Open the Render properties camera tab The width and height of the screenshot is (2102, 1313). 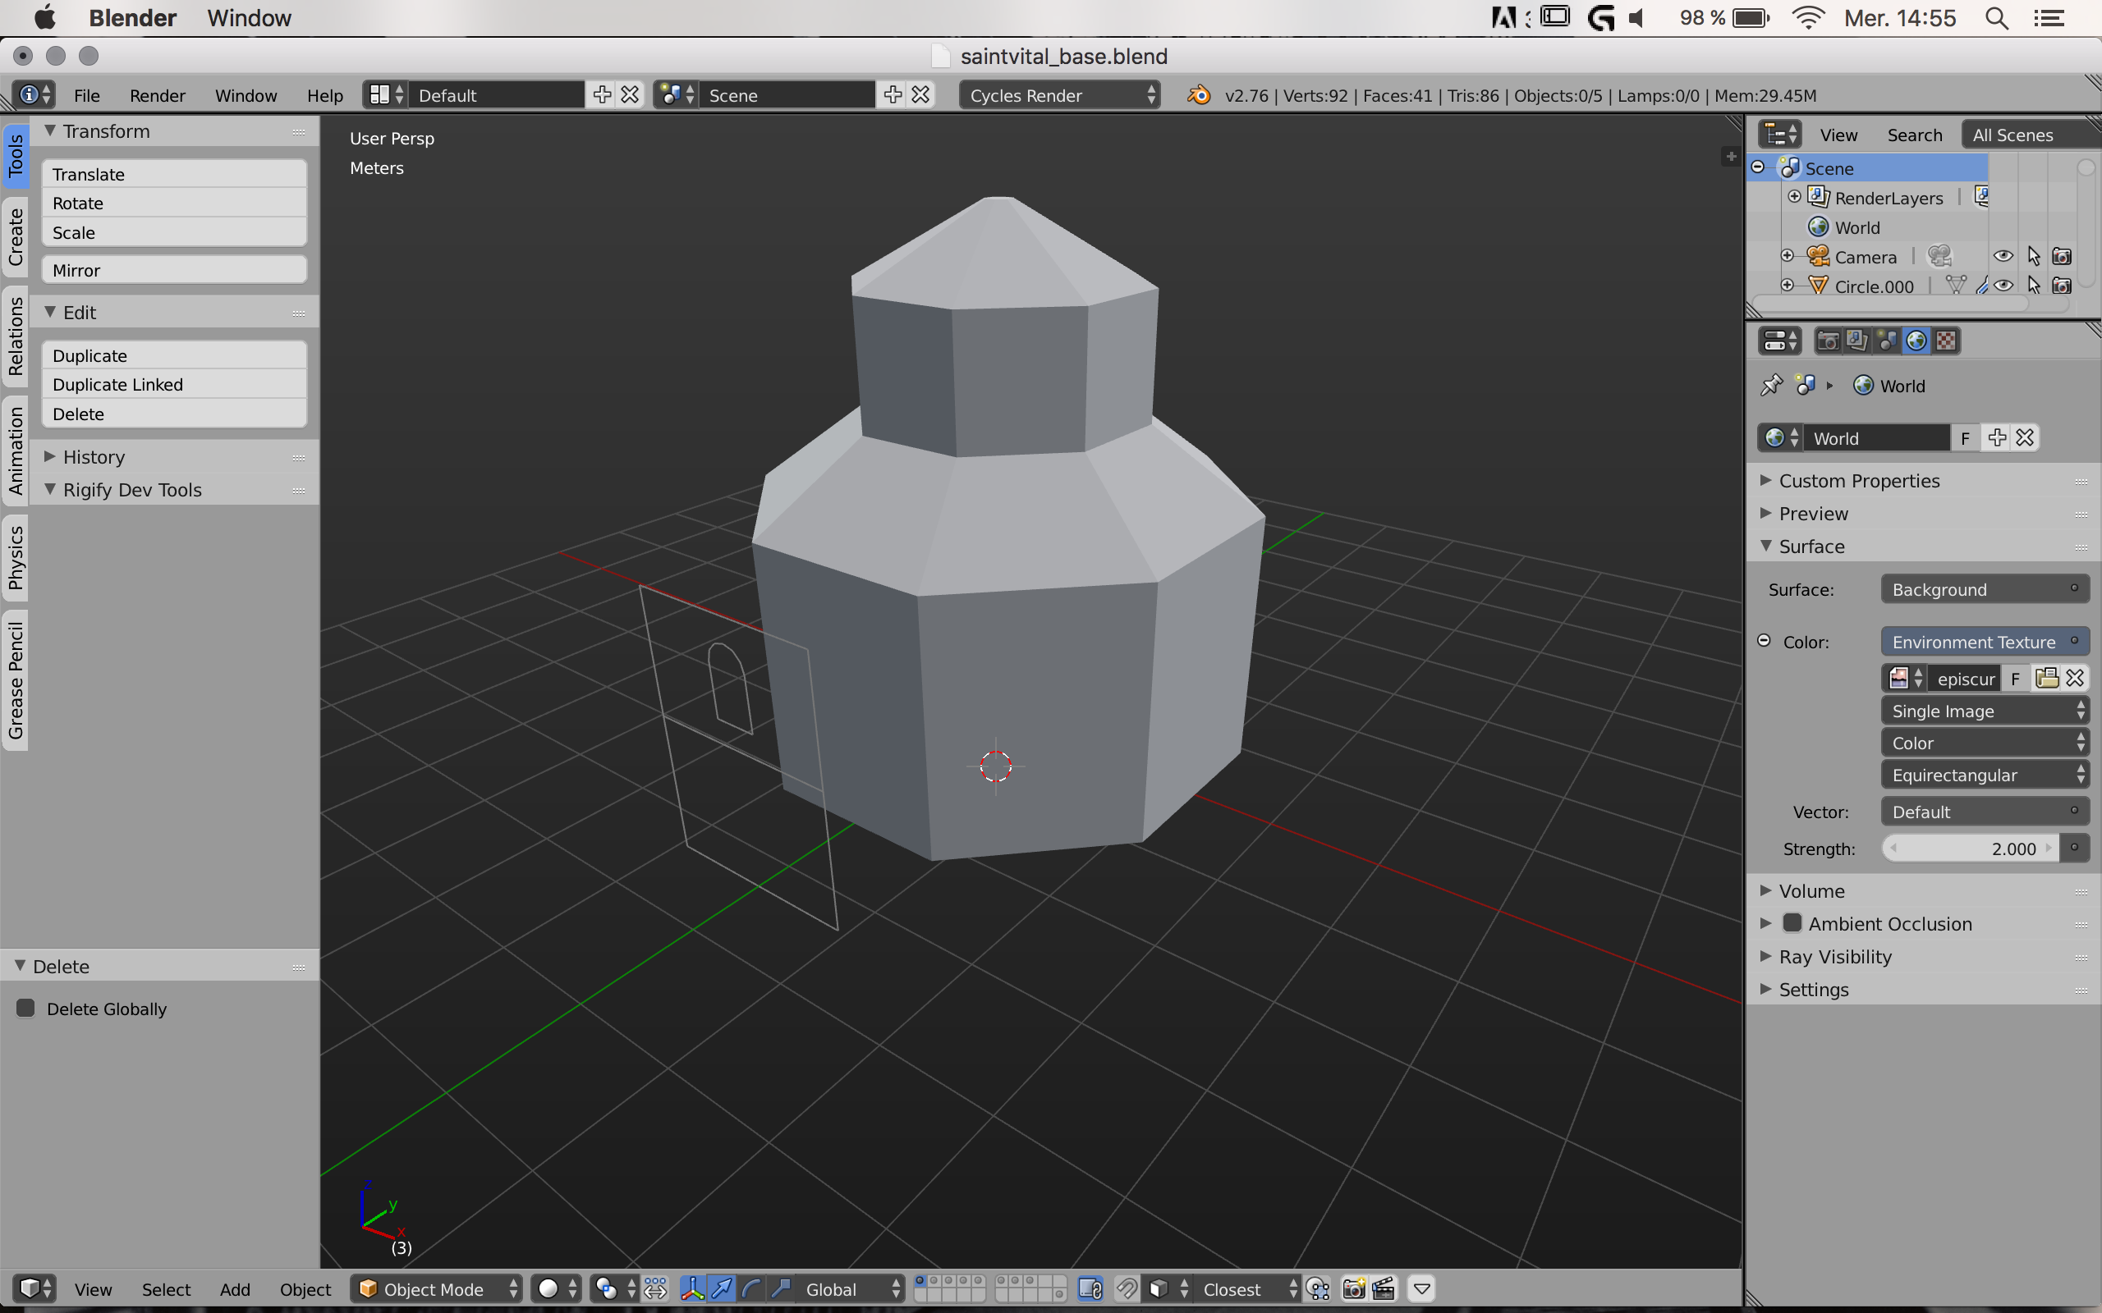(x=1828, y=341)
